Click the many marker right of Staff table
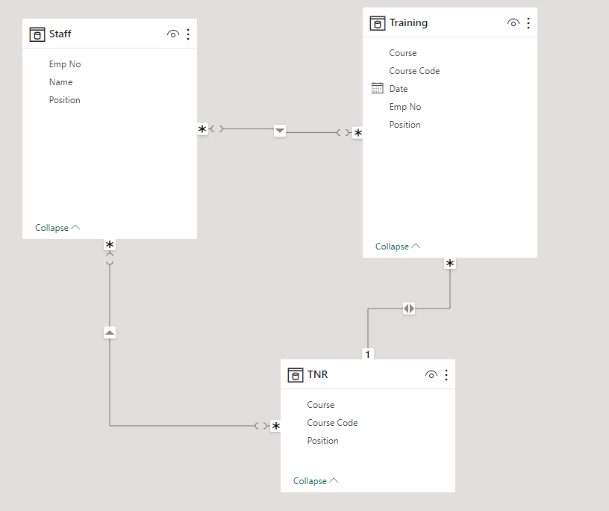The width and height of the screenshot is (609, 511). click(202, 128)
